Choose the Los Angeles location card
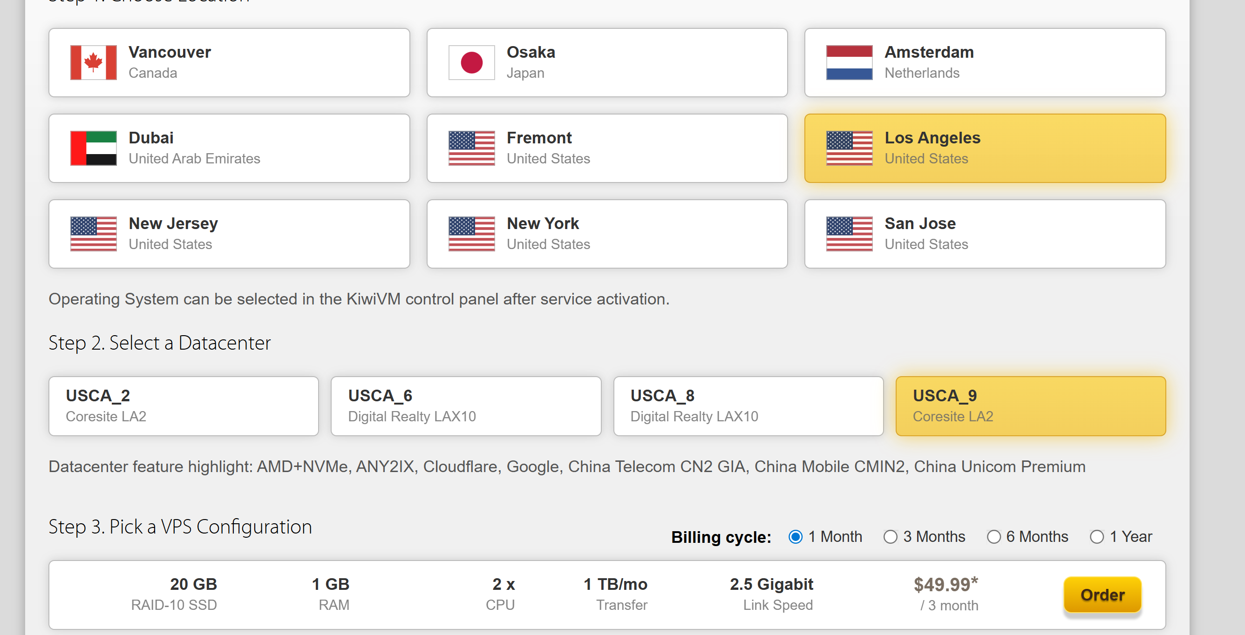Viewport: 1245px width, 635px height. click(985, 148)
